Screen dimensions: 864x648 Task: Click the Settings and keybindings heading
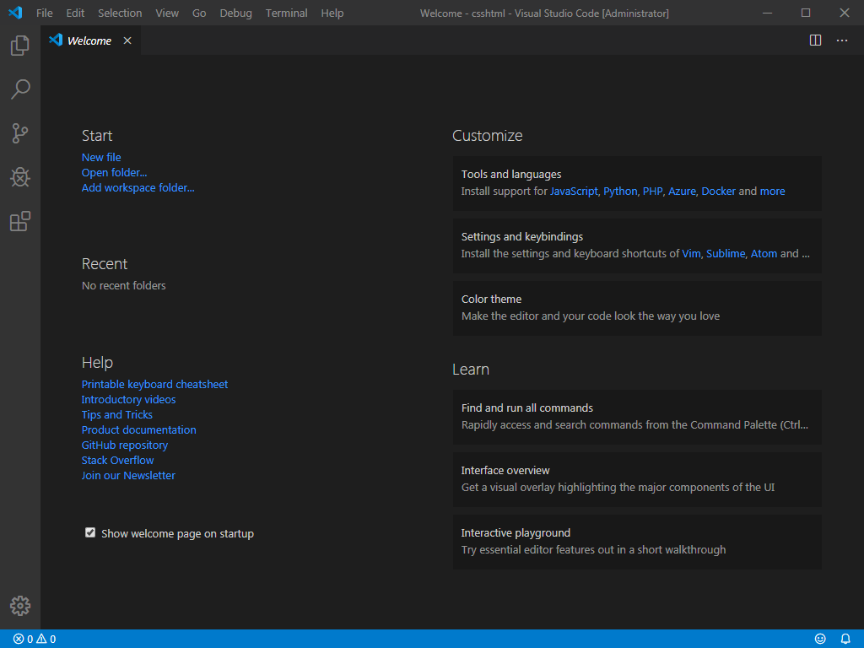pyautogui.click(x=521, y=236)
